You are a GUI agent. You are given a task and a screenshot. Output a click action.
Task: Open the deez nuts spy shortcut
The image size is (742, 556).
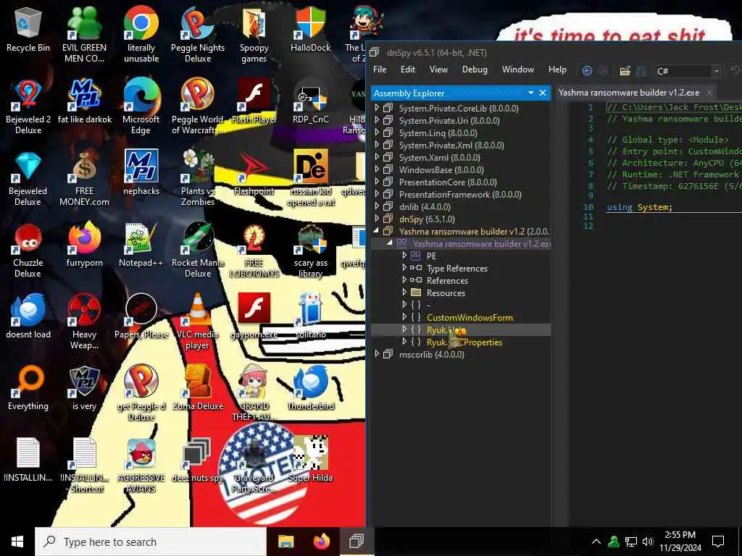pos(198,460)
